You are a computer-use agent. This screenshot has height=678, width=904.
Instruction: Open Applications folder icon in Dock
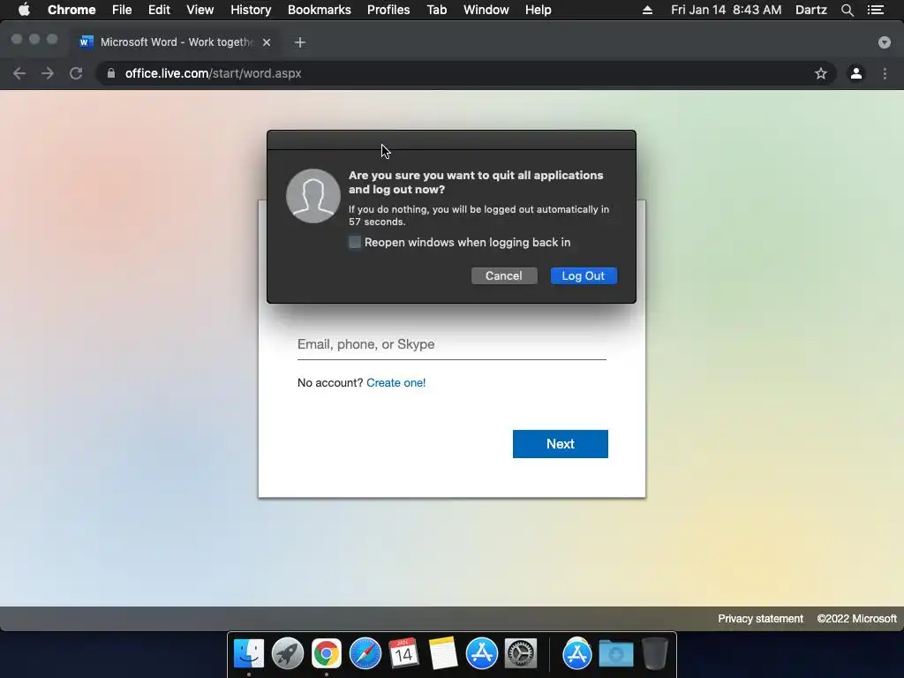pyautogui.click(x=577, y=654)
